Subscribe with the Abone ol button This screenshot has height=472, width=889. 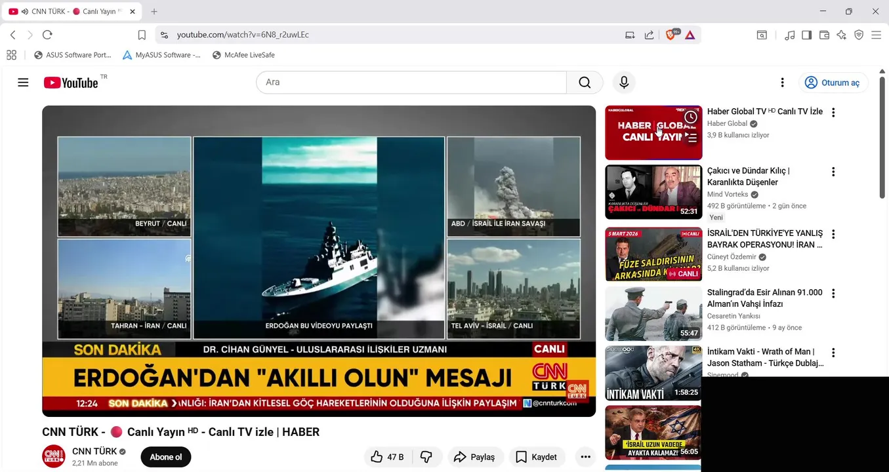(x=166, y=457)
